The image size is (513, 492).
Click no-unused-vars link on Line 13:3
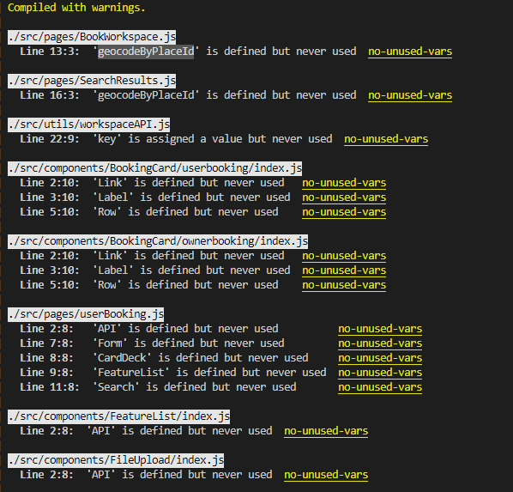410,52
